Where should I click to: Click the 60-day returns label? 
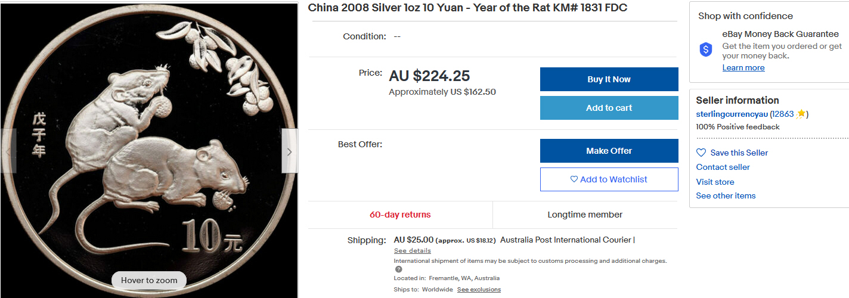pyautogui.click(x=400, y=215)
